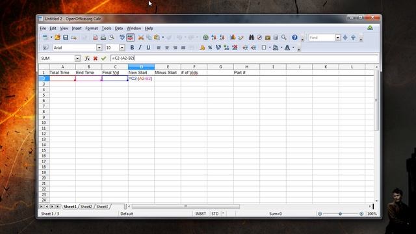416x234 pixels.
Task: Open the Insert menu
Action: point(77,29)
